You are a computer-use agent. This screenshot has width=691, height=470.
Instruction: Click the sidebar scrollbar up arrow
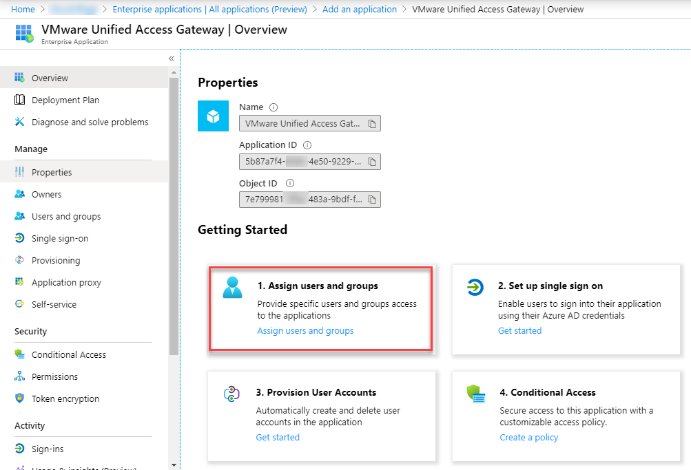174,72
